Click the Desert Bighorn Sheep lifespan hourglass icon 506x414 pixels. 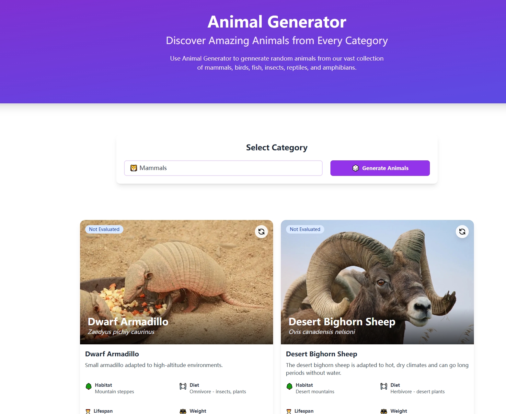[289, 411]
